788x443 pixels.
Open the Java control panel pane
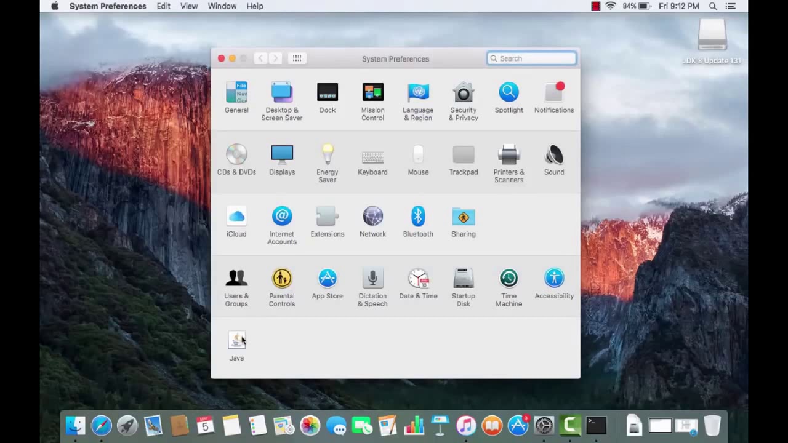[236, 346]
